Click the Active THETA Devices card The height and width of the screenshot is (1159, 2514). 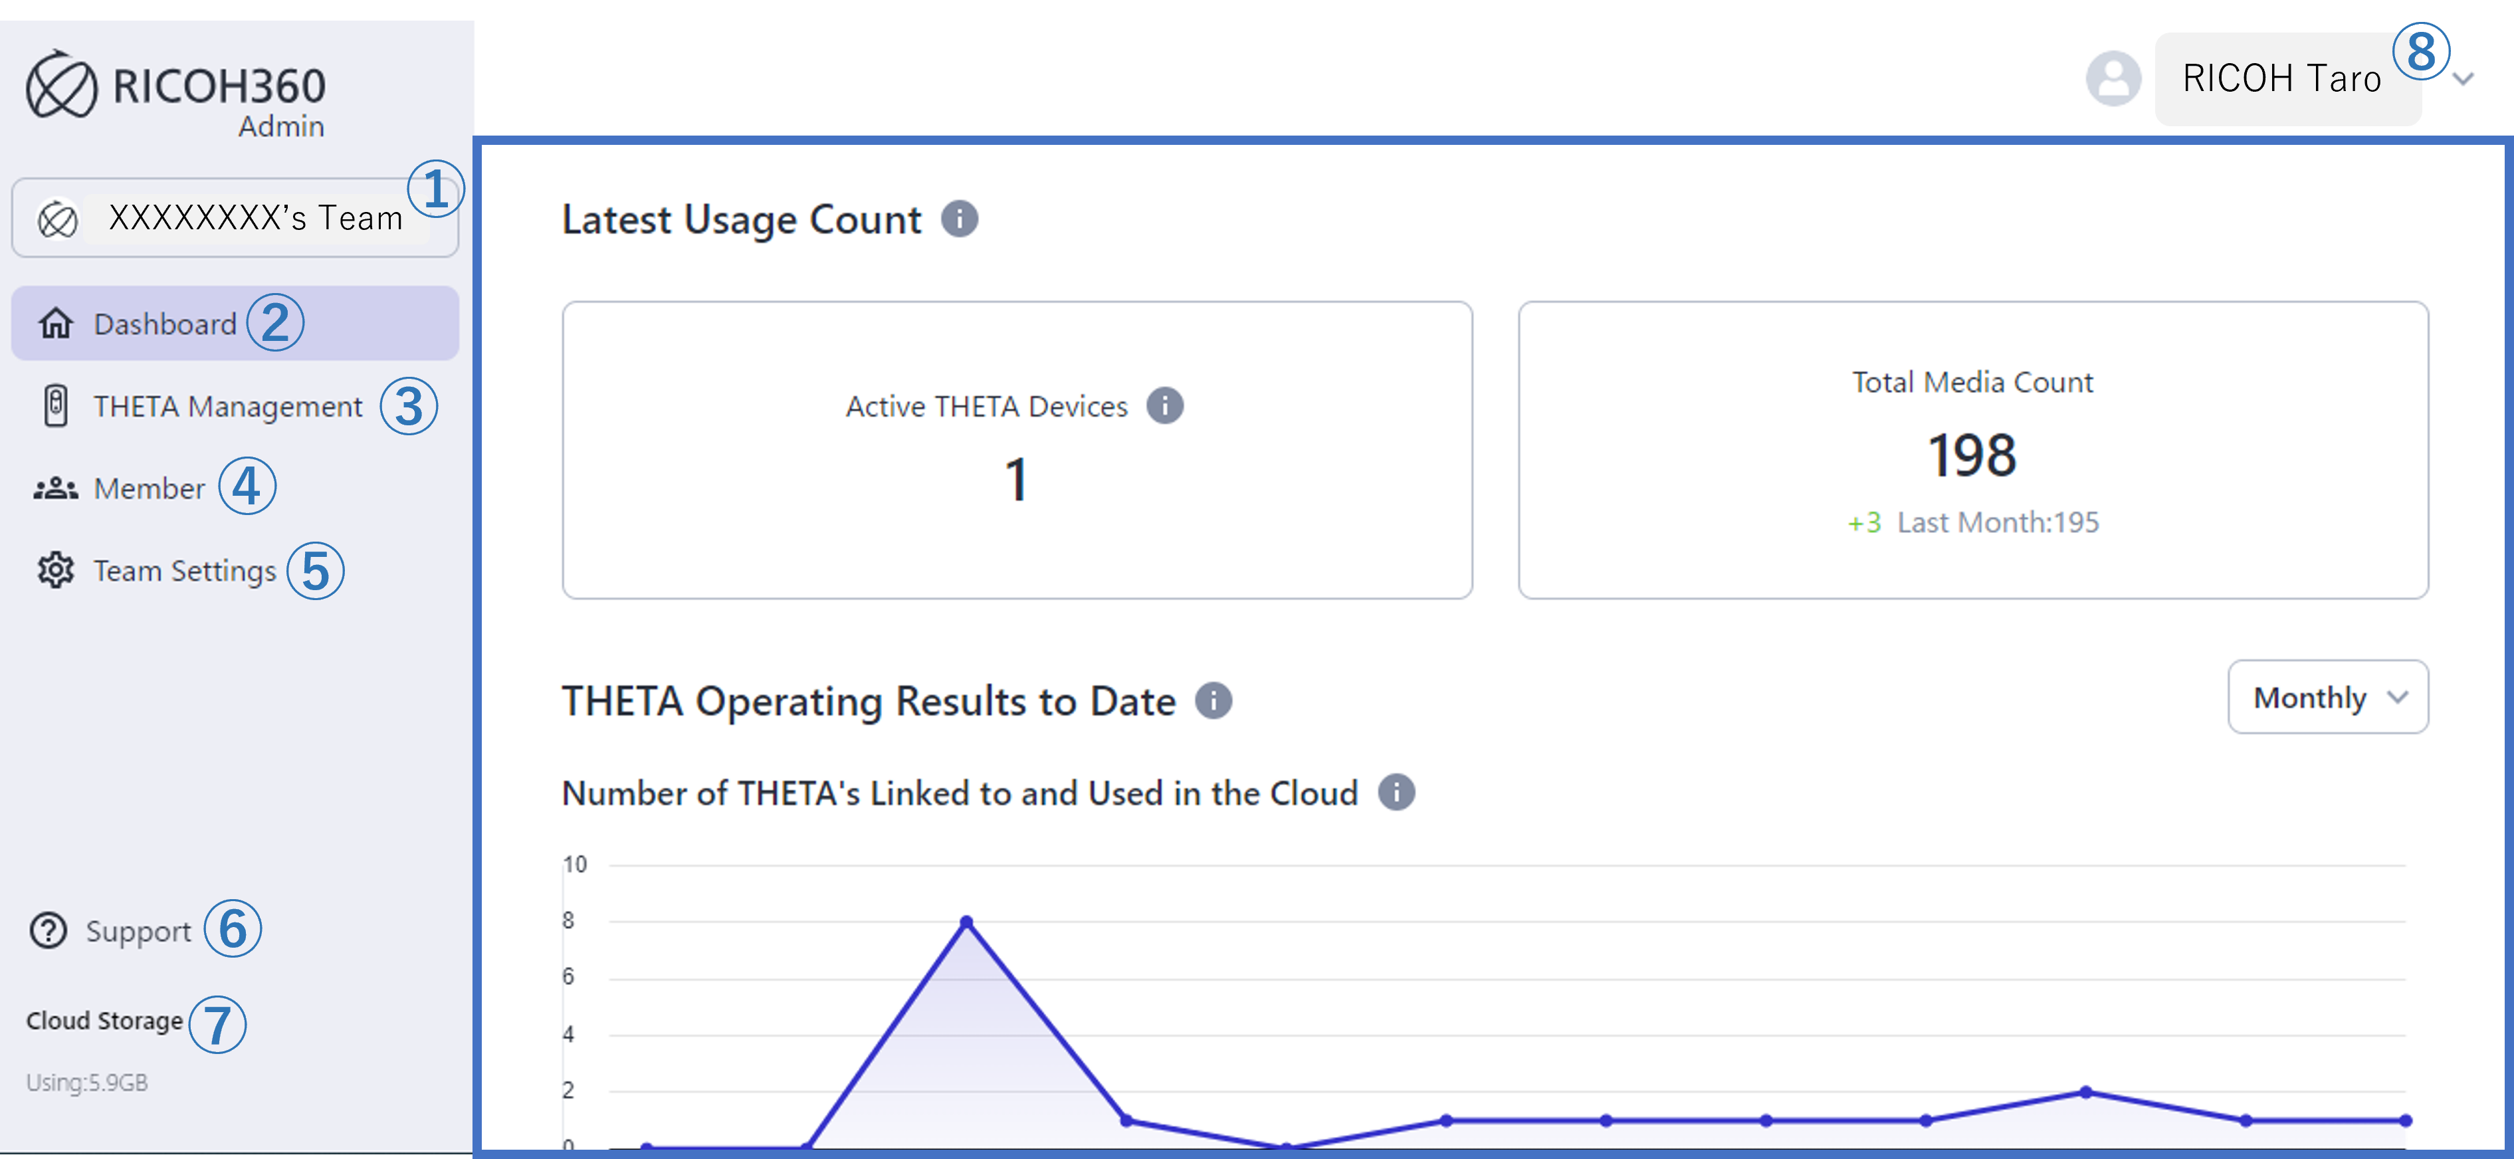[1017, 450]
